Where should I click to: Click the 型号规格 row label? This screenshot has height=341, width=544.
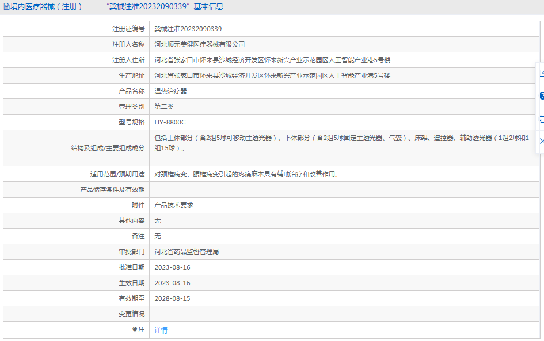[131, 122]
